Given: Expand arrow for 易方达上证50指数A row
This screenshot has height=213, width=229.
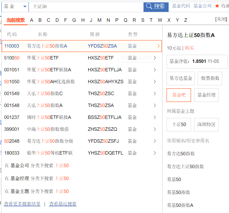Looking at the screenshot, I should [x=158, y=46].
